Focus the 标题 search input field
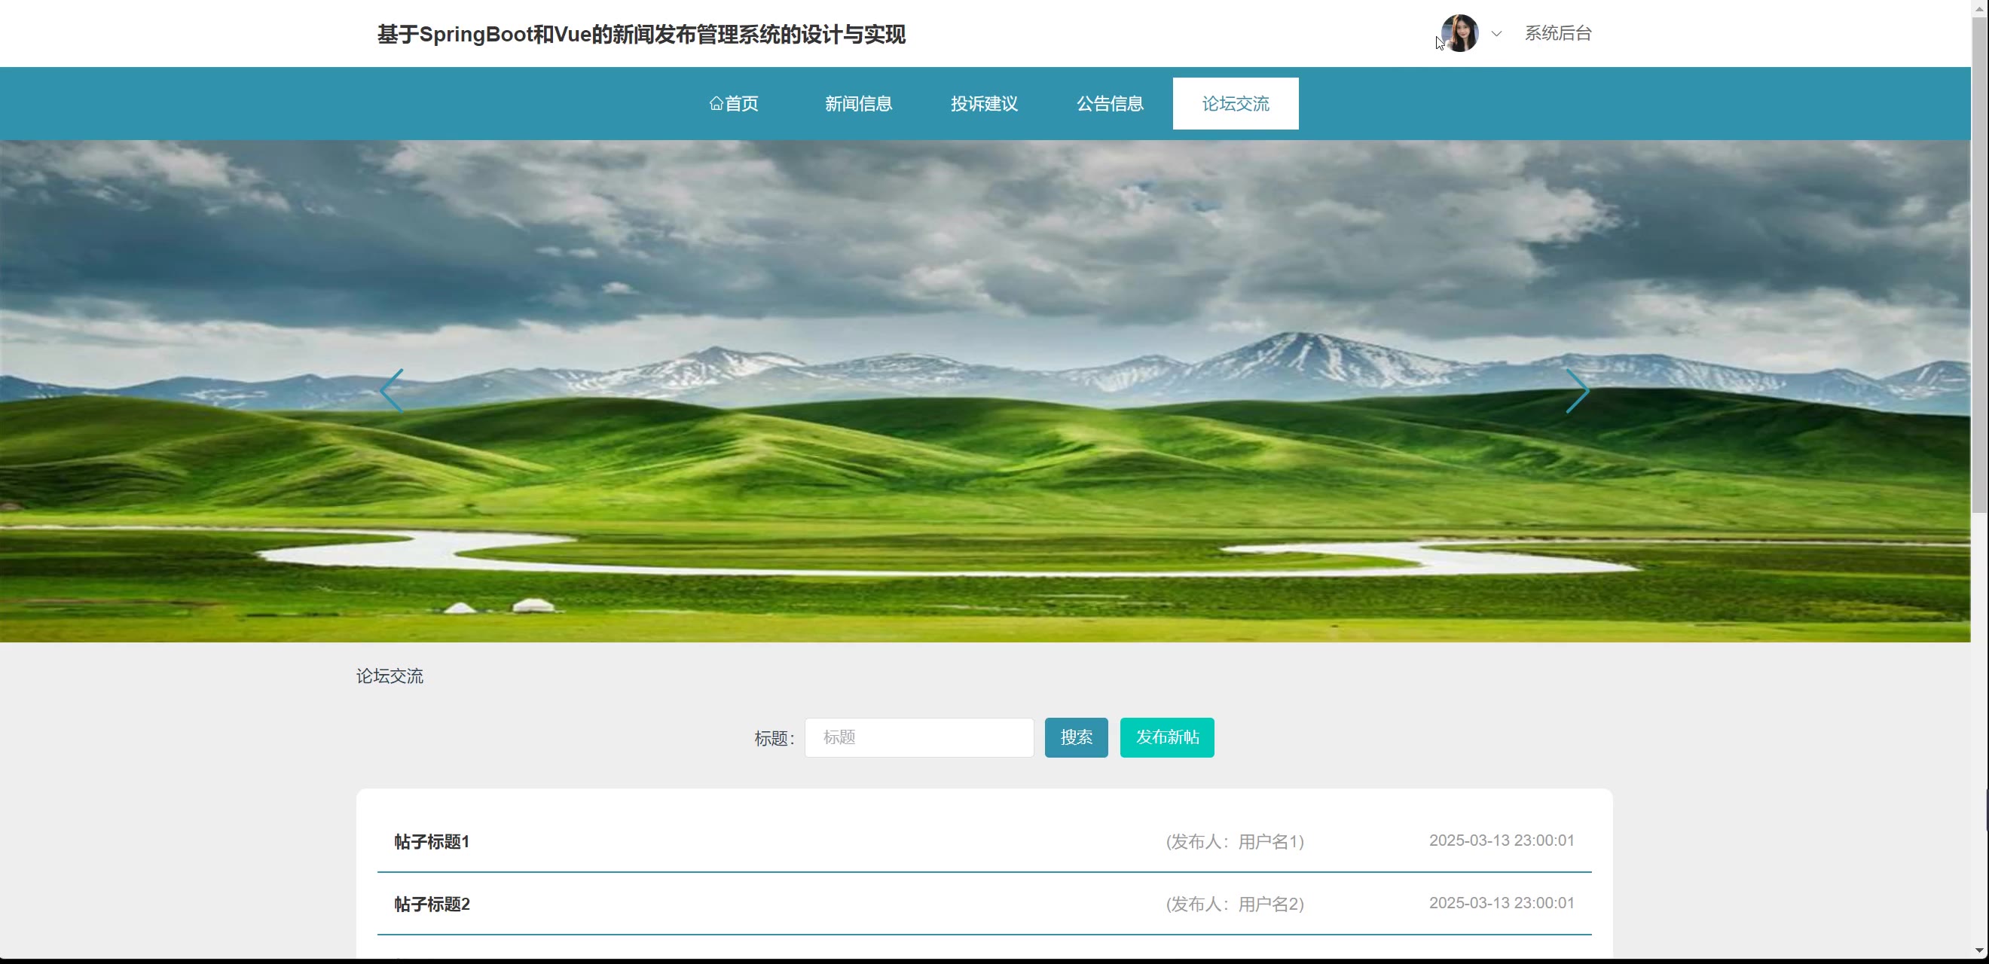The height and width of the screenshot is (964, 1989). click(919, 737)
